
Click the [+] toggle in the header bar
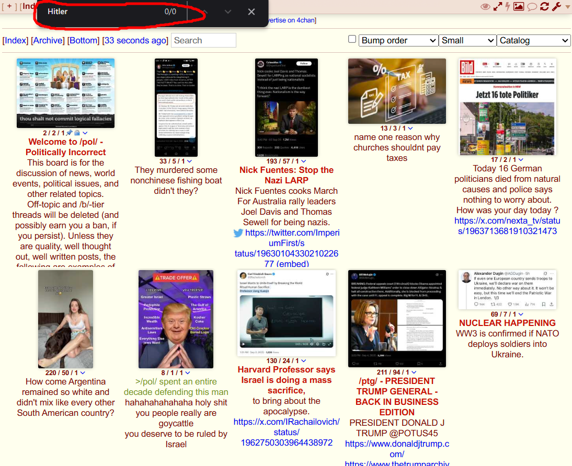[9, 6]
